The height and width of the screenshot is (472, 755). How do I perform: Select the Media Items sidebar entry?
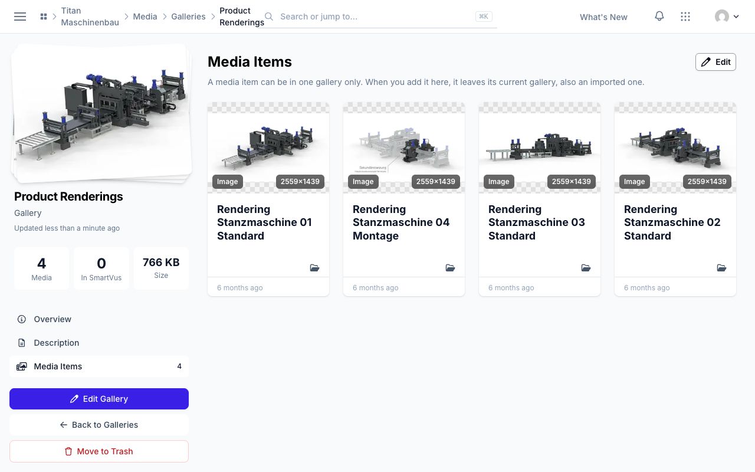point(99,366)
